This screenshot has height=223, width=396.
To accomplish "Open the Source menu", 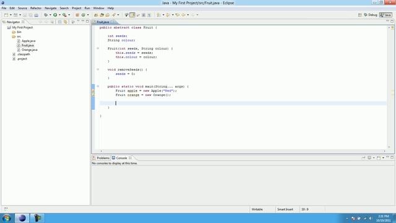I will (x=22, y=8).
